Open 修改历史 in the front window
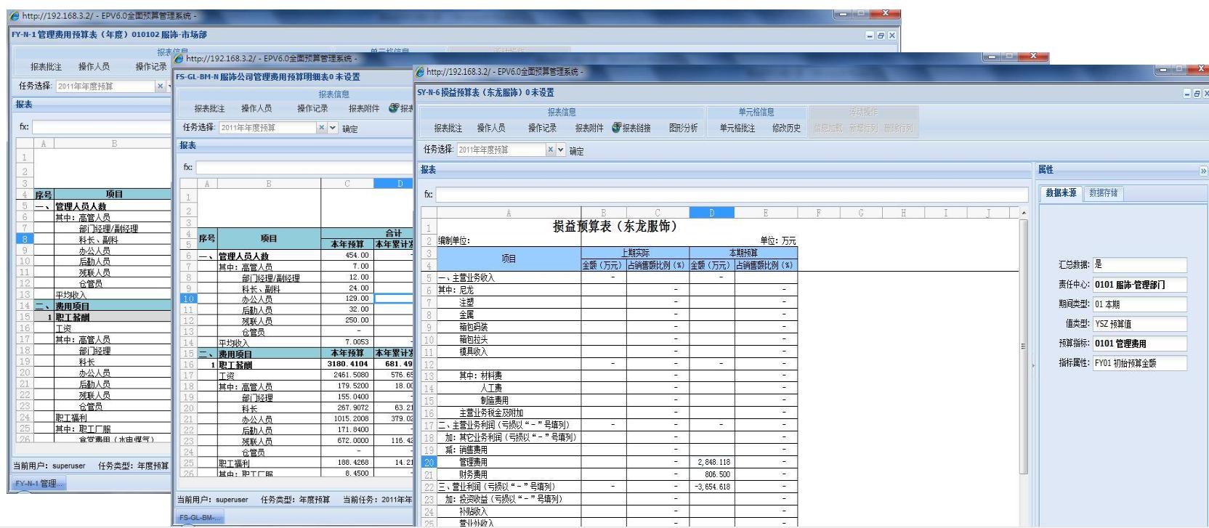 [x=786, y=129]
